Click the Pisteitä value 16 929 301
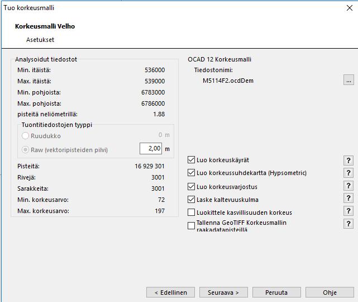Image resolution: width=358 pixels, height=302 pixels. (x=150, y=166)
